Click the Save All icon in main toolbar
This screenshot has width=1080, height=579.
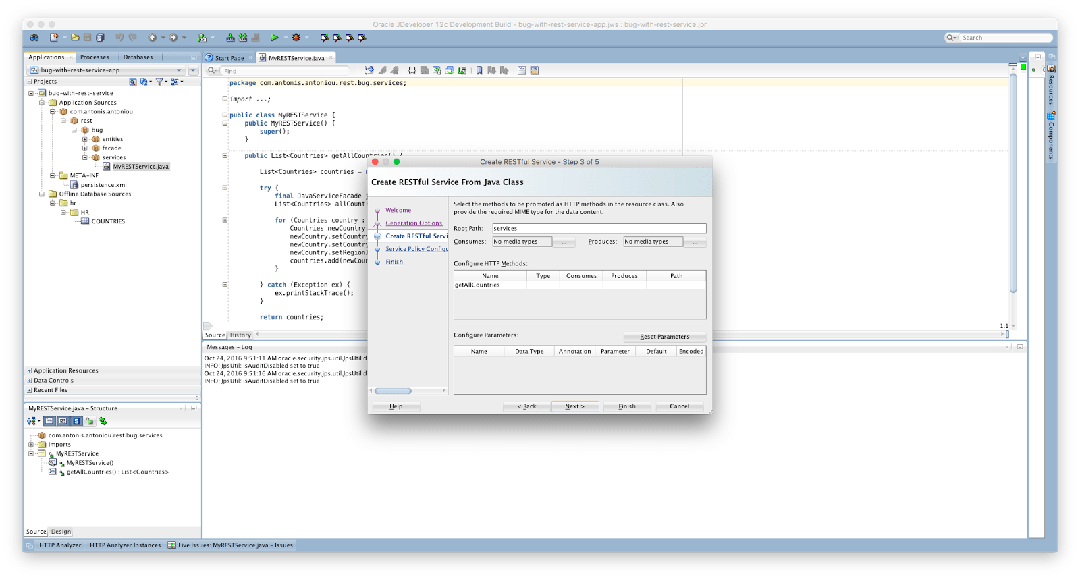pyautogui.click(x=100, y=38)
